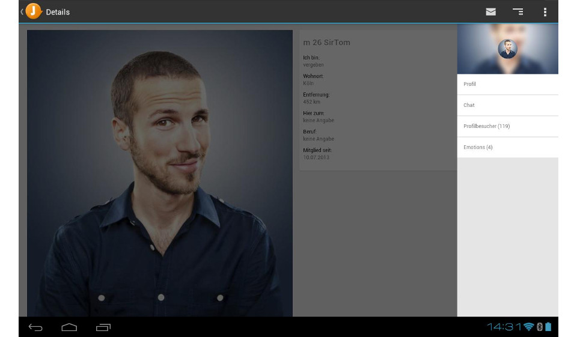Viewport: 577px width, 337px height.
Task: Toggle the side drawer menu icon
Action: [x=517, y=11]
